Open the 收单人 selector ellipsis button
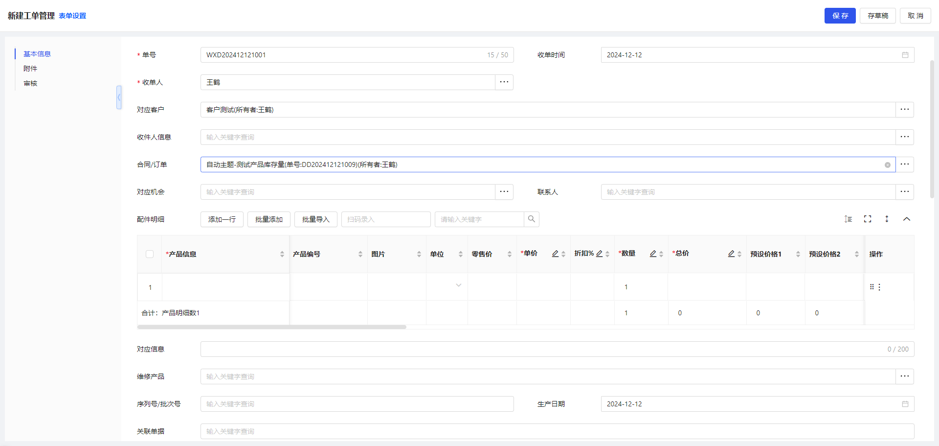 click(x=504, y=82)
